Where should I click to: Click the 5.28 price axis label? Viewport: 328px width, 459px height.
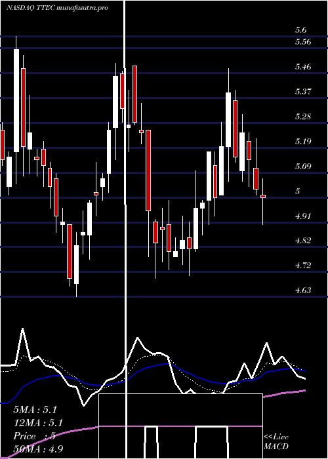click(303, 117)
